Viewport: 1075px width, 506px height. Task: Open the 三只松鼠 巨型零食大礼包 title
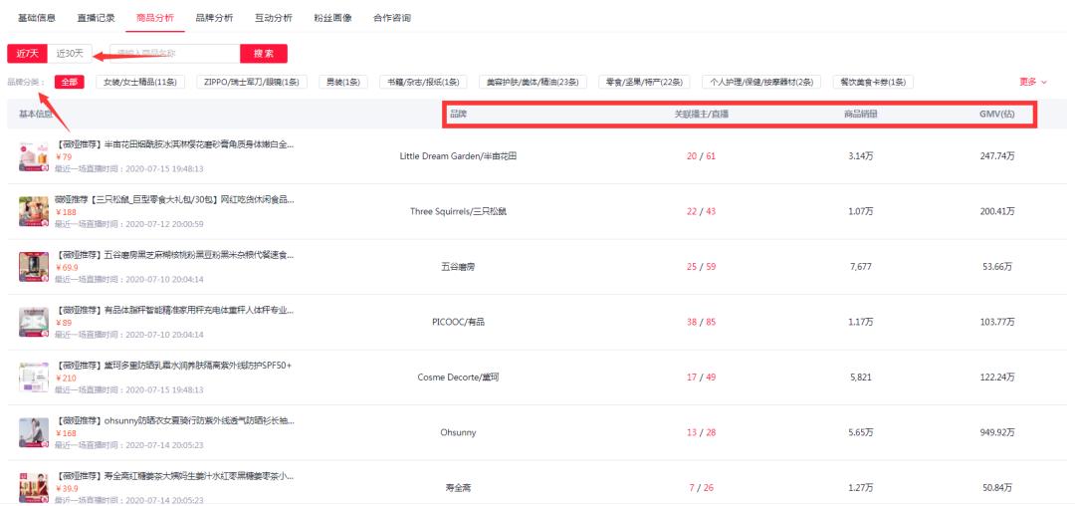coord(174,199)
